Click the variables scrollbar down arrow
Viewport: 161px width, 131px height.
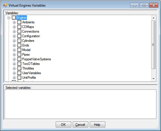pos(153,79)
